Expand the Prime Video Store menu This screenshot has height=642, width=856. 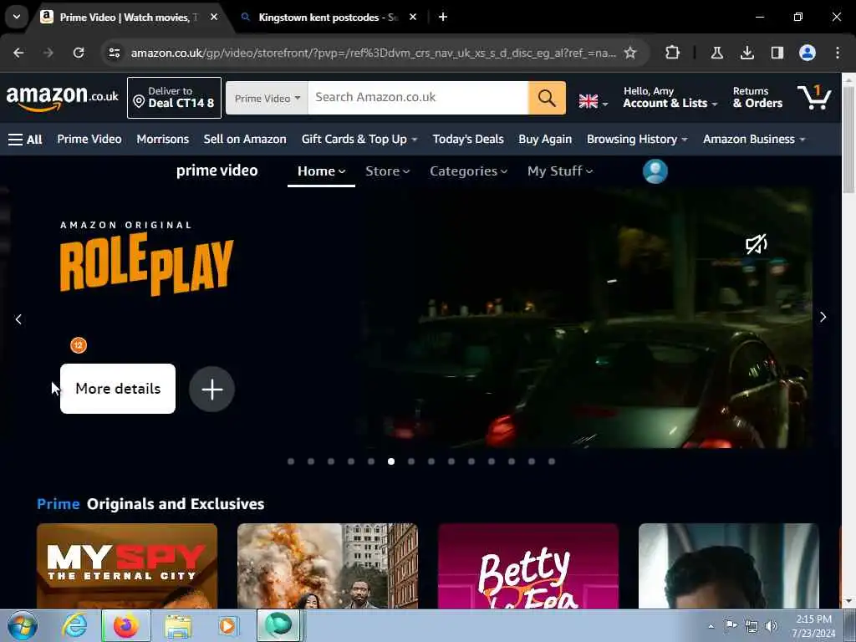click(387, 171)
